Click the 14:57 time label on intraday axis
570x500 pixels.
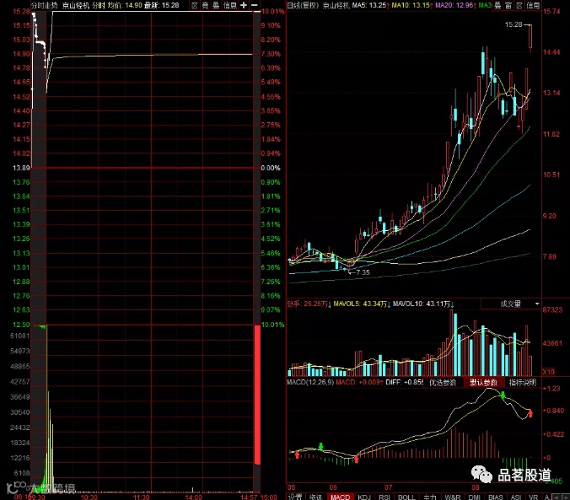point(249,497)
